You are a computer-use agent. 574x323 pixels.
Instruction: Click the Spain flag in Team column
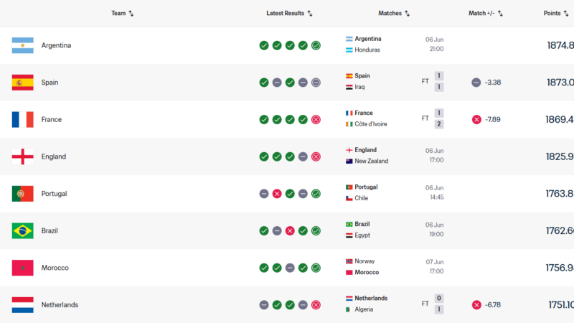(23, 83)
